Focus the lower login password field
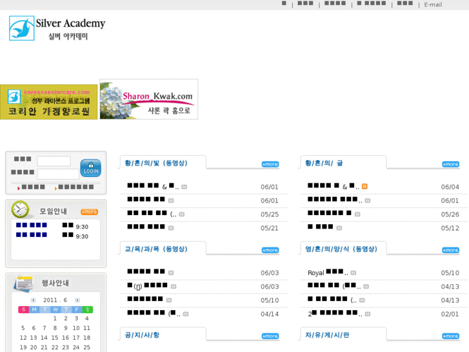 (58, 174)
